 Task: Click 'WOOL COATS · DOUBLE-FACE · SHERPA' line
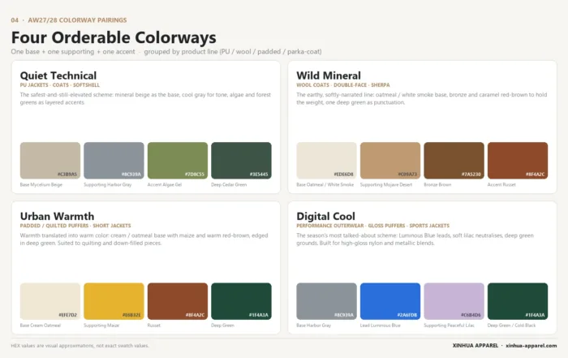[343, 84]
